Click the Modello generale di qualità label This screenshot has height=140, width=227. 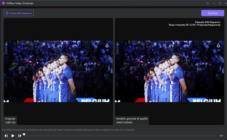coord(132,119)
